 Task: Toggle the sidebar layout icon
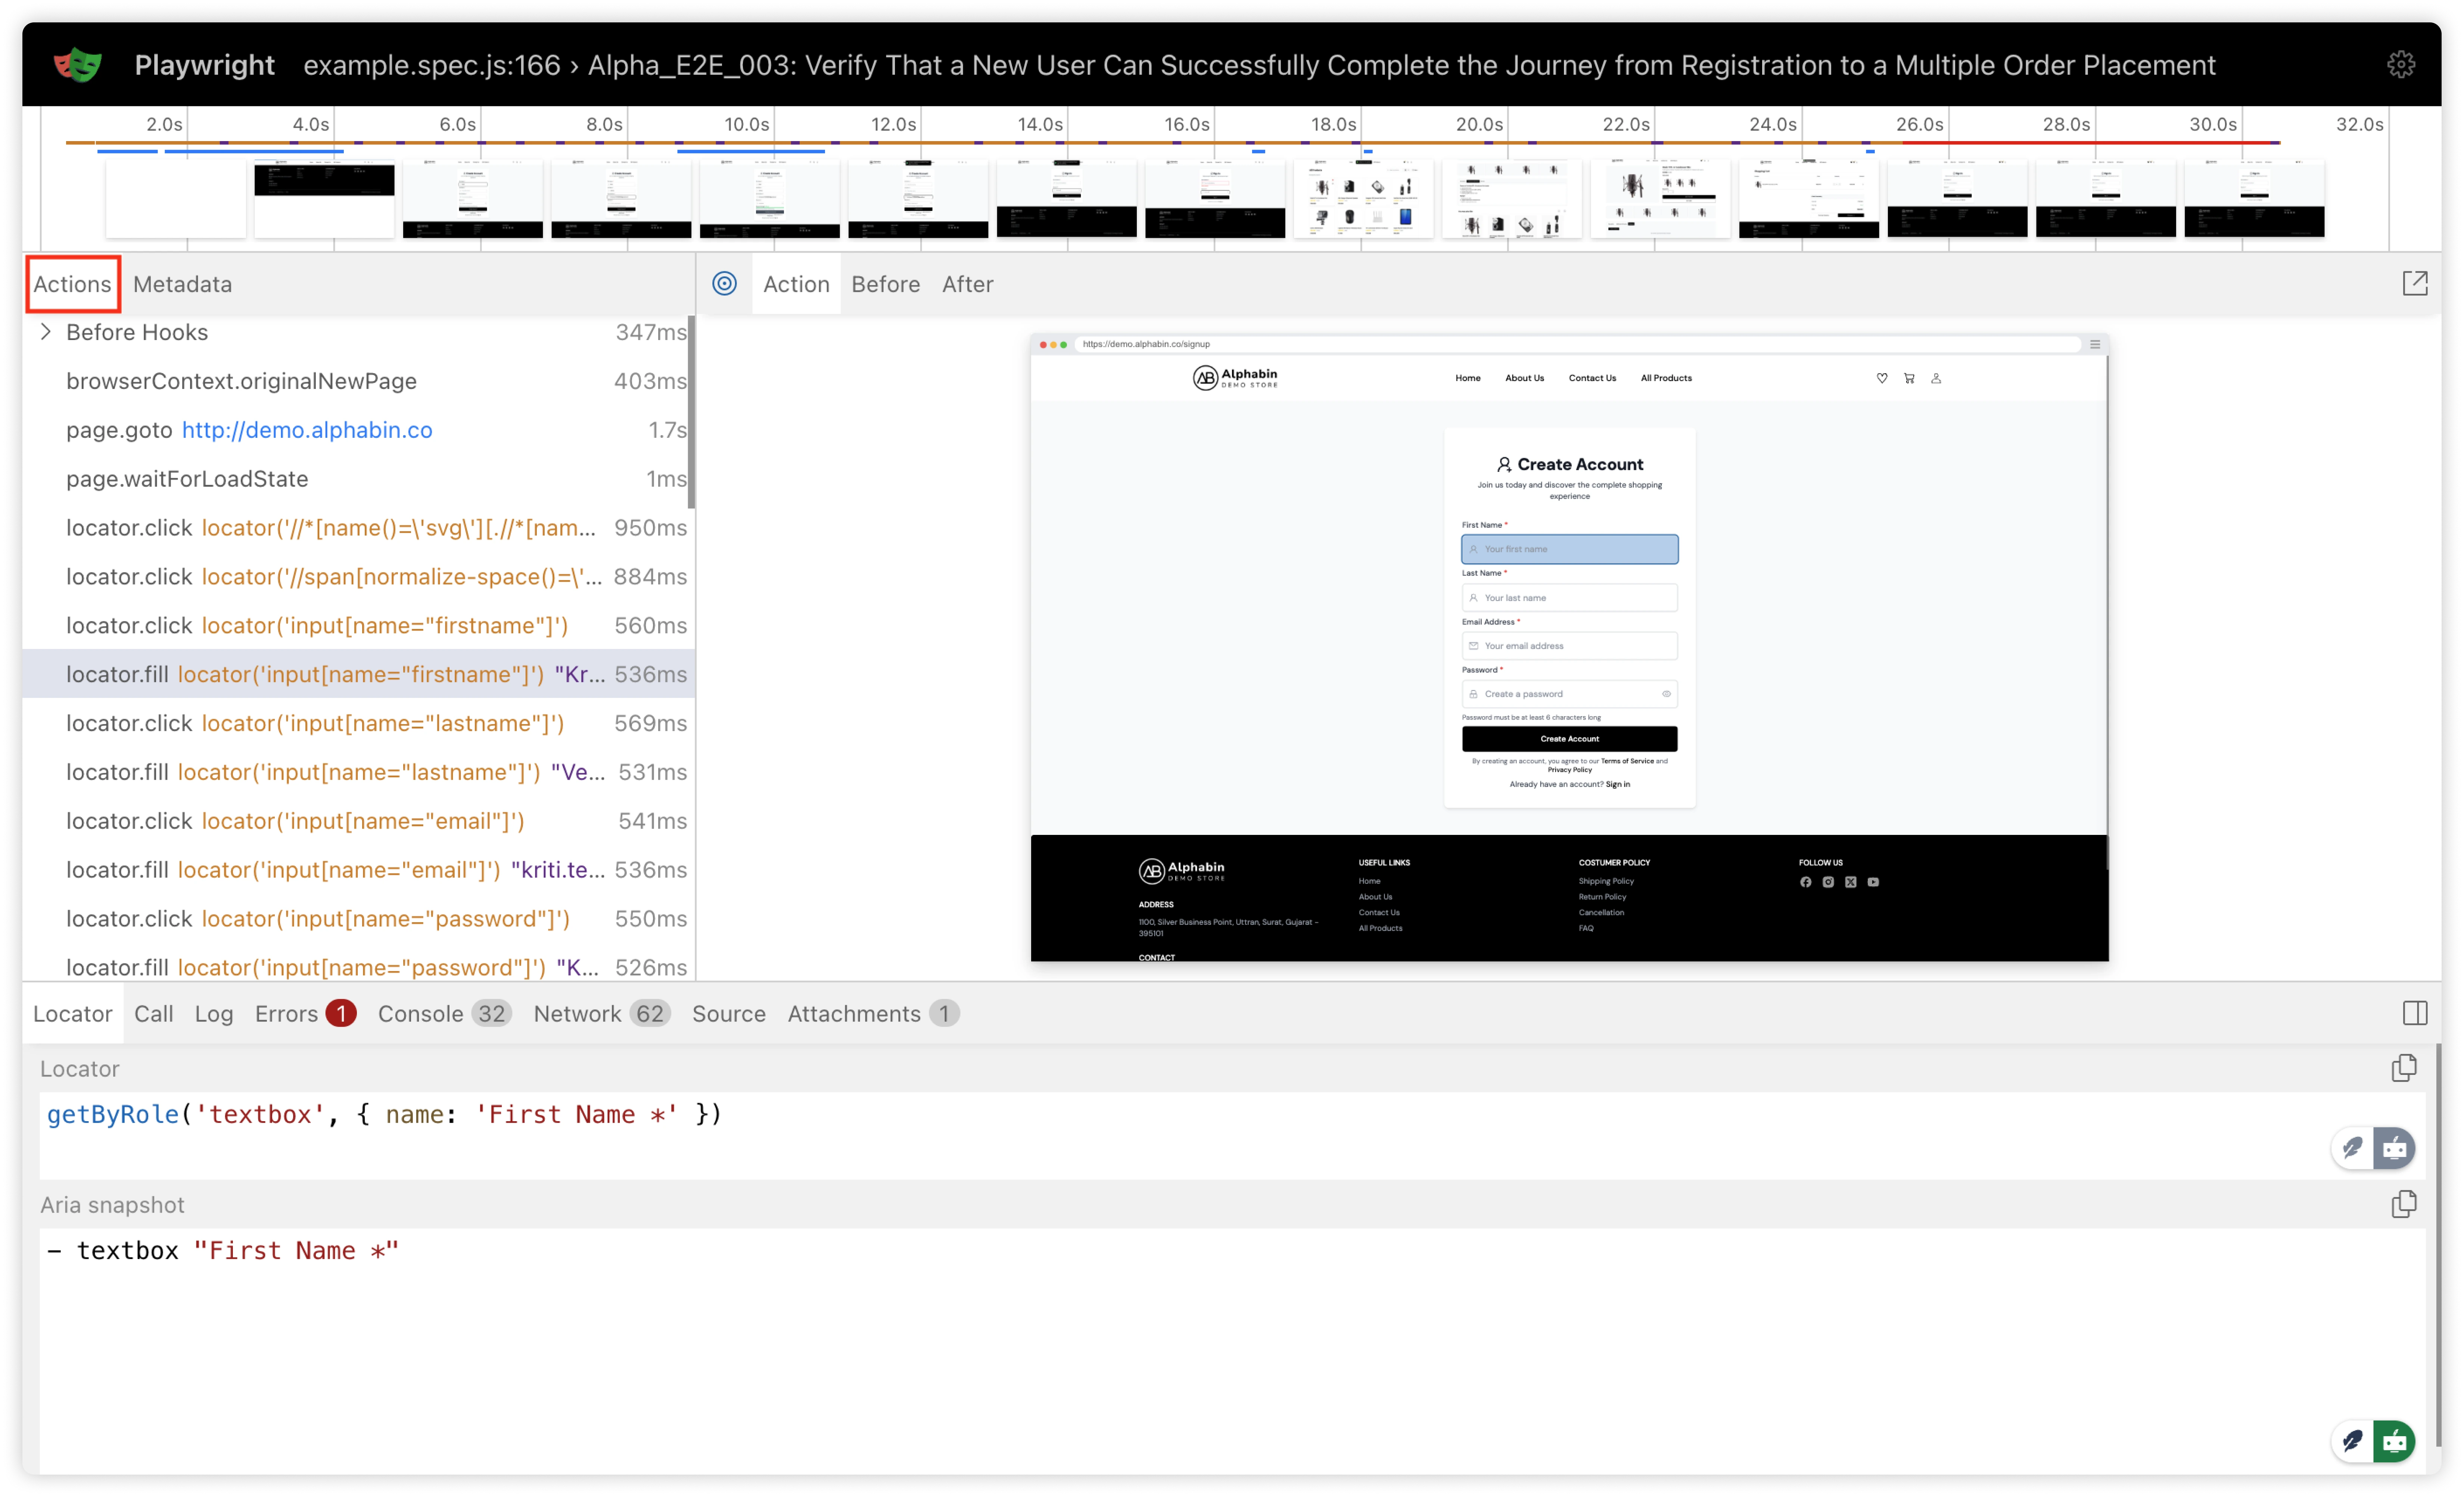coord(2415,1013)
